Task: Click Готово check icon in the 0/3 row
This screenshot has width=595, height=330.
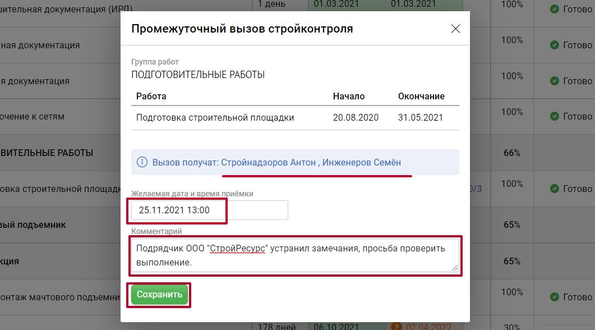Action: 554,189
